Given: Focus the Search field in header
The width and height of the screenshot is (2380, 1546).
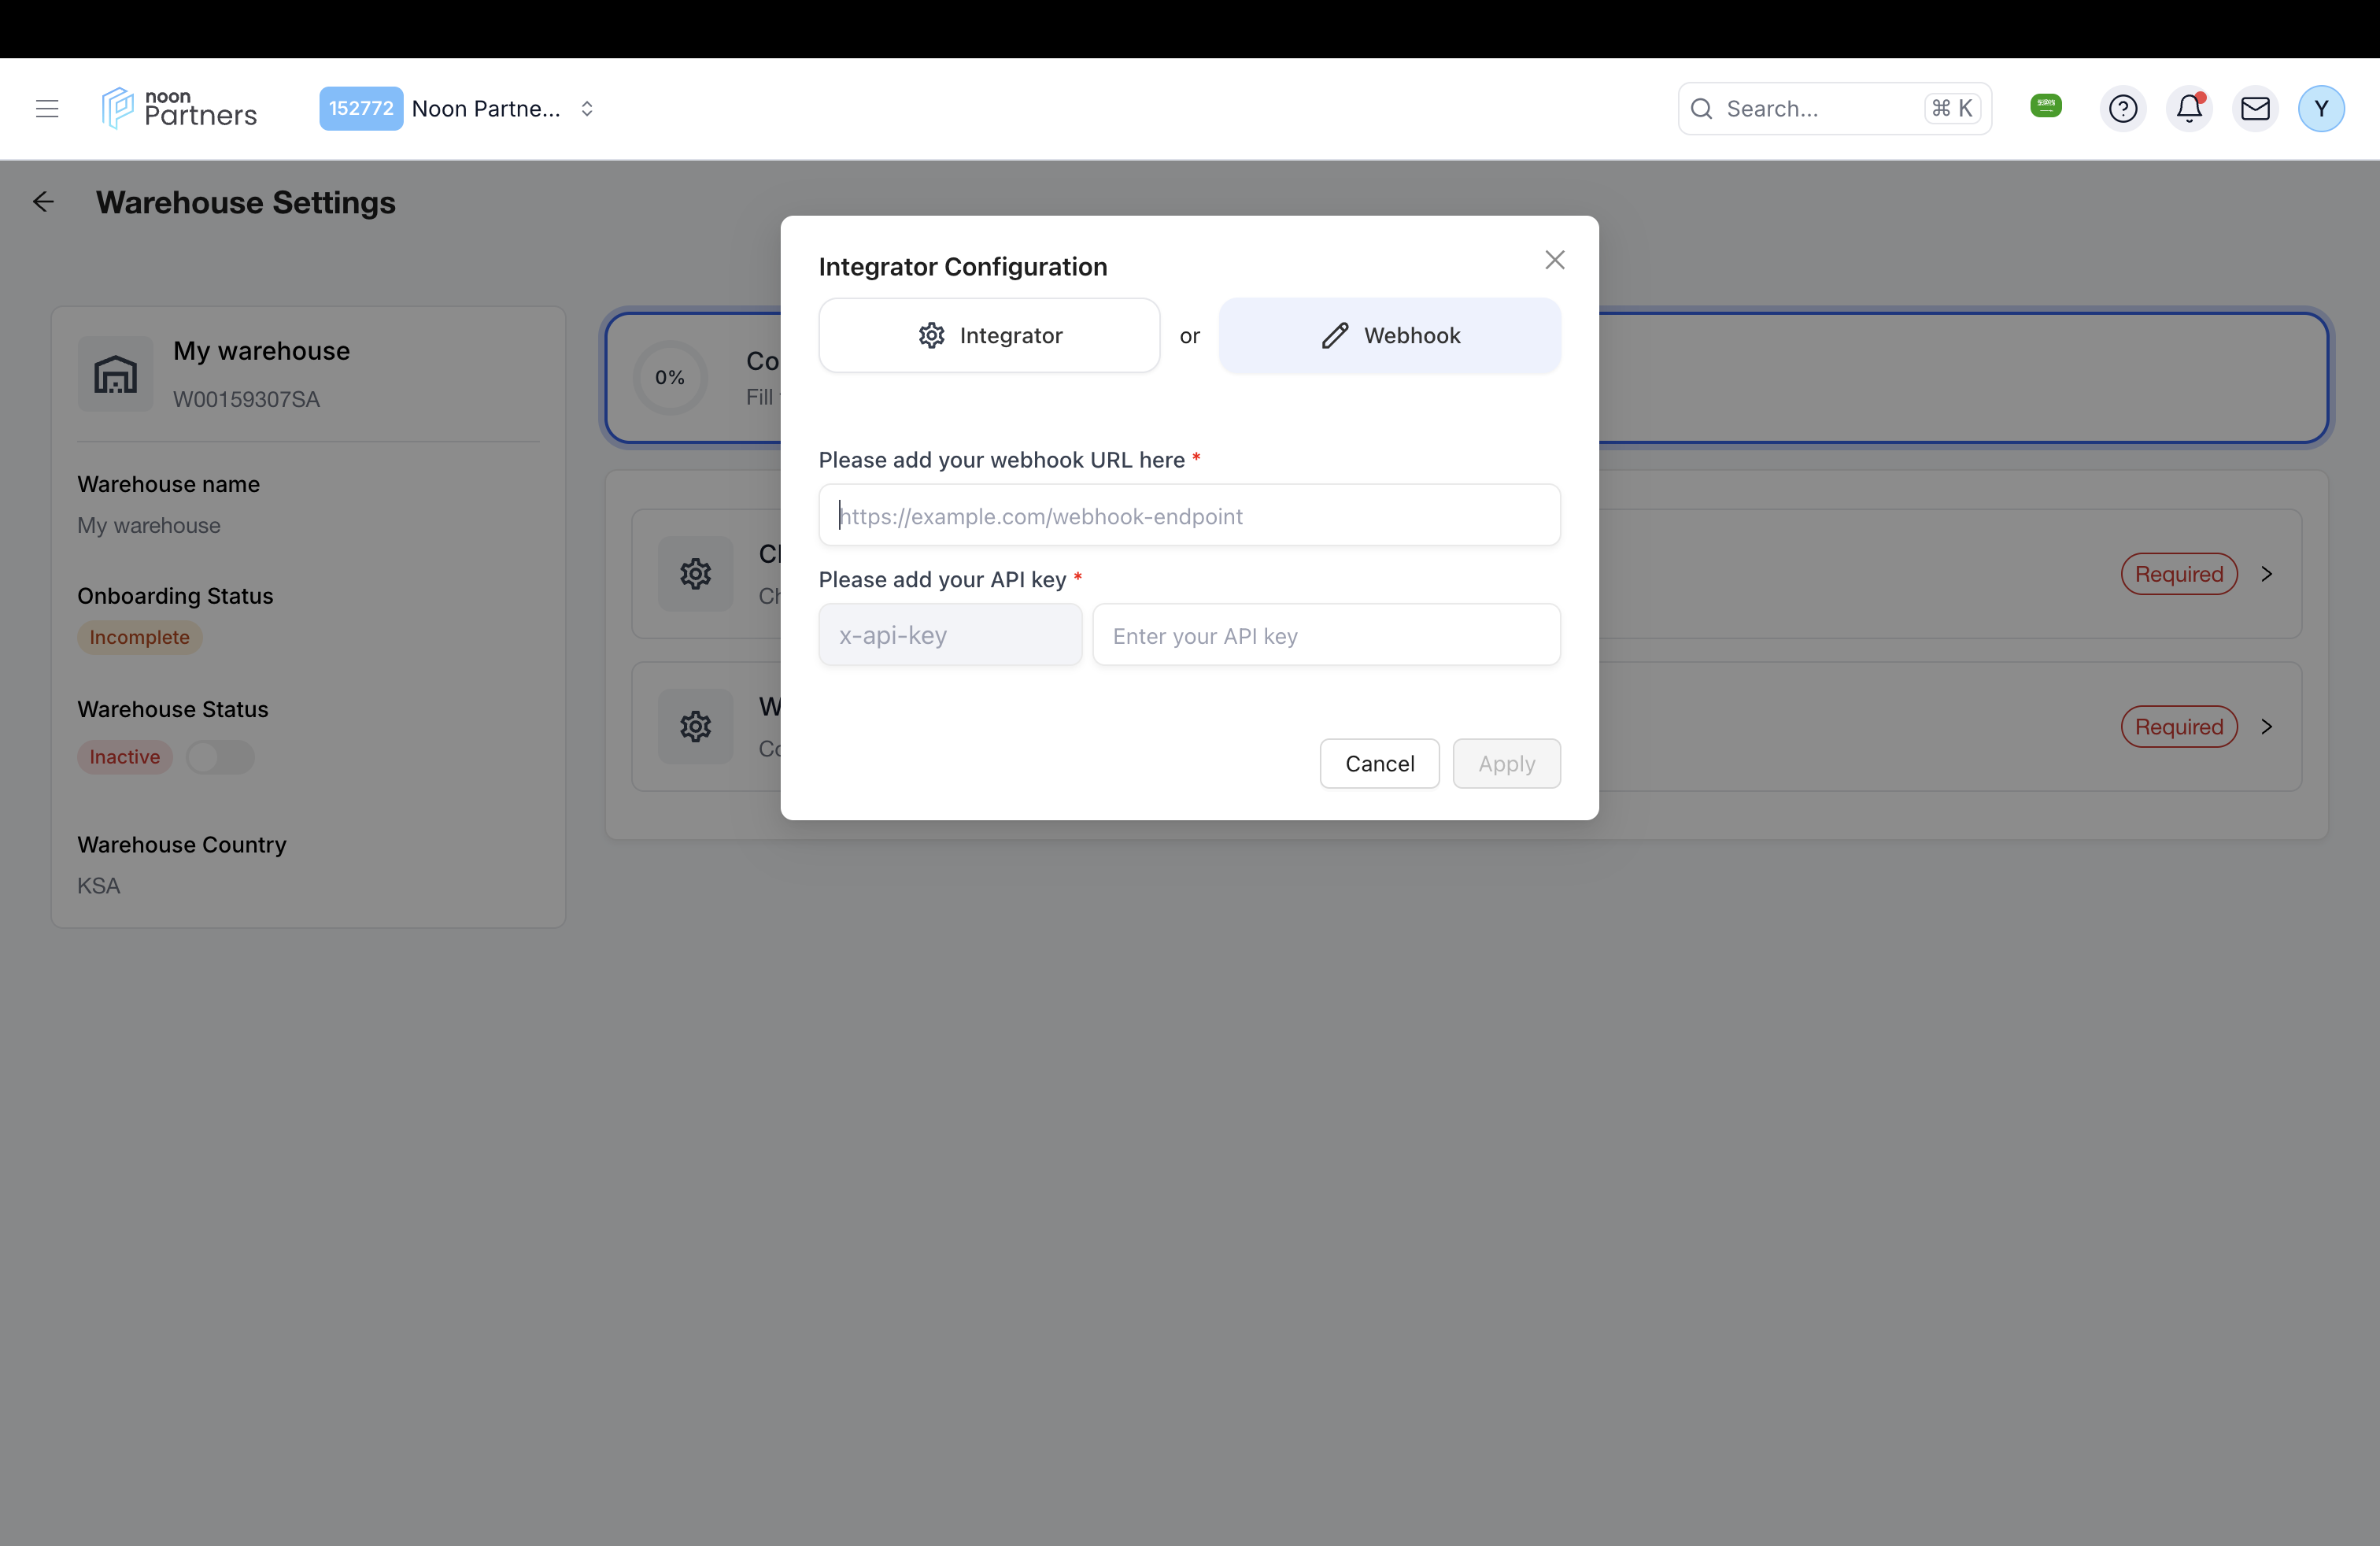Looking at the screenshot, I should [x=1834, y=109].
